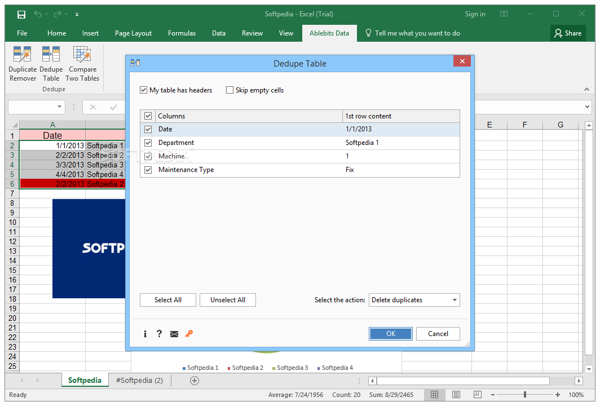Switch to the #Softpedia (2) sheet tab
600x406 pixels.
139,381
